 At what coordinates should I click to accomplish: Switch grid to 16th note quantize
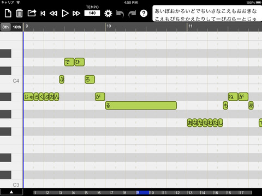pos(17,27)
